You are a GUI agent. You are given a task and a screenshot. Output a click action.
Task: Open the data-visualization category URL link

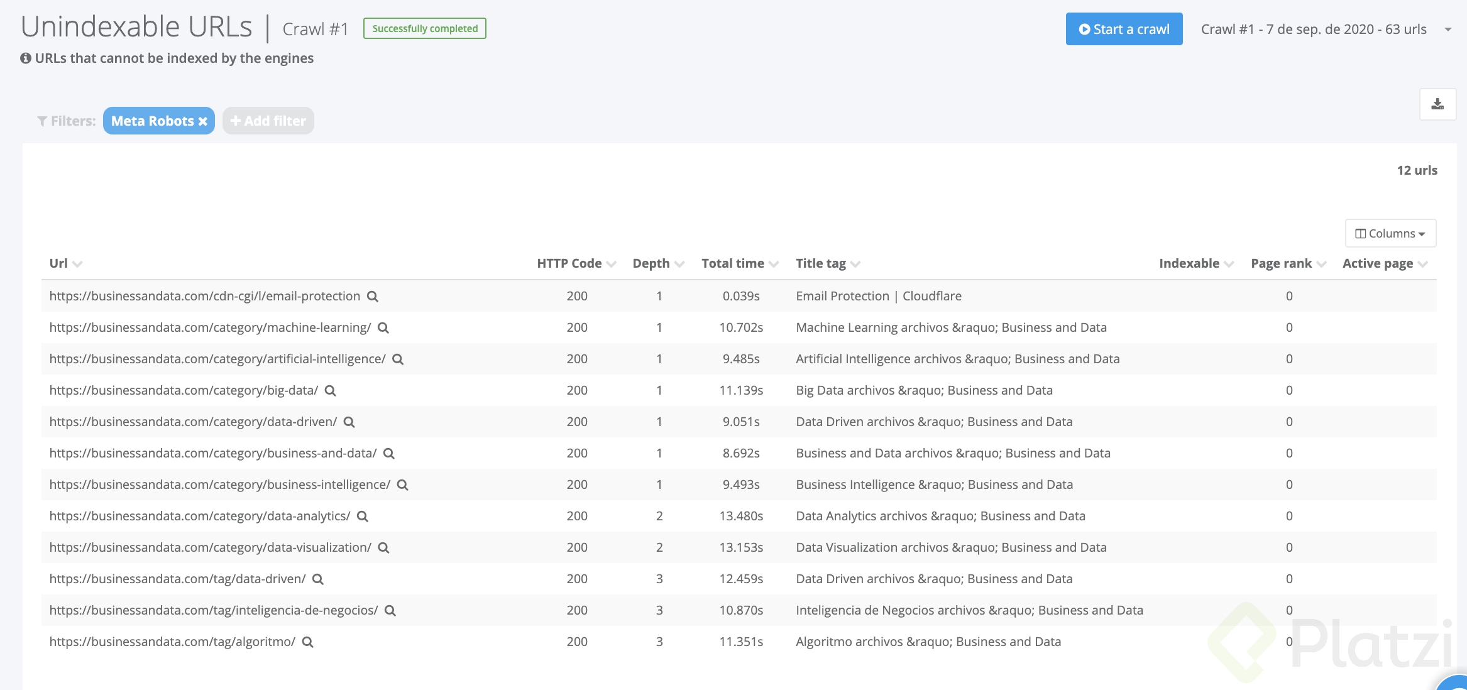pyautogui.click(x=210, y=547)
